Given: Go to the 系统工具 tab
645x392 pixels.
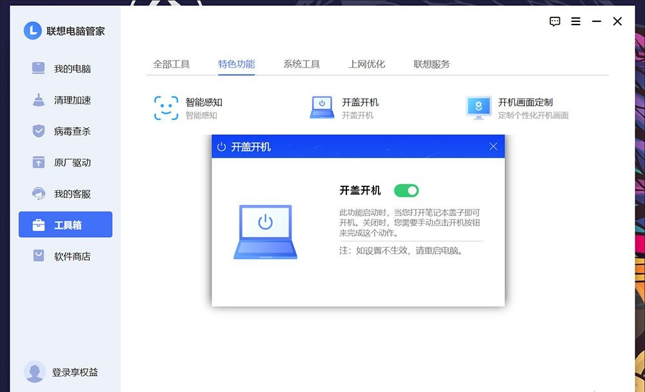Looking at the screenshot, I should 301,64.
